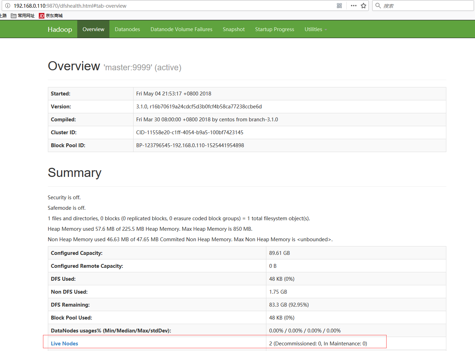
Task: Open the page actions three-dot menu
Action: click(354, 6)
